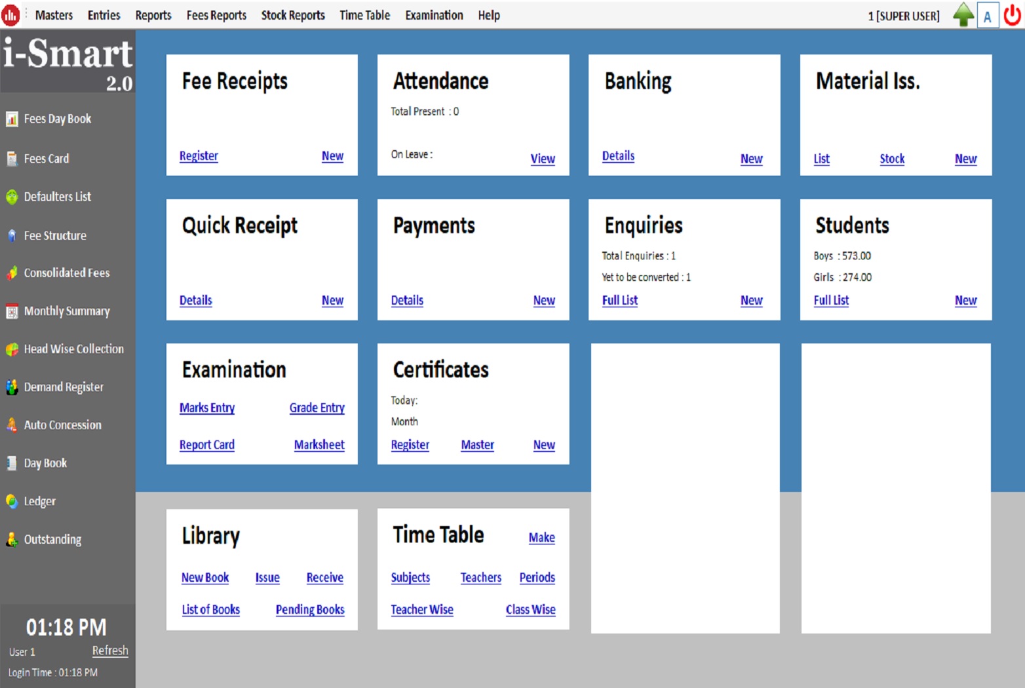Click New in Payments card
The width and height of the screenshot is (1025, 688).
pos(544,300)
